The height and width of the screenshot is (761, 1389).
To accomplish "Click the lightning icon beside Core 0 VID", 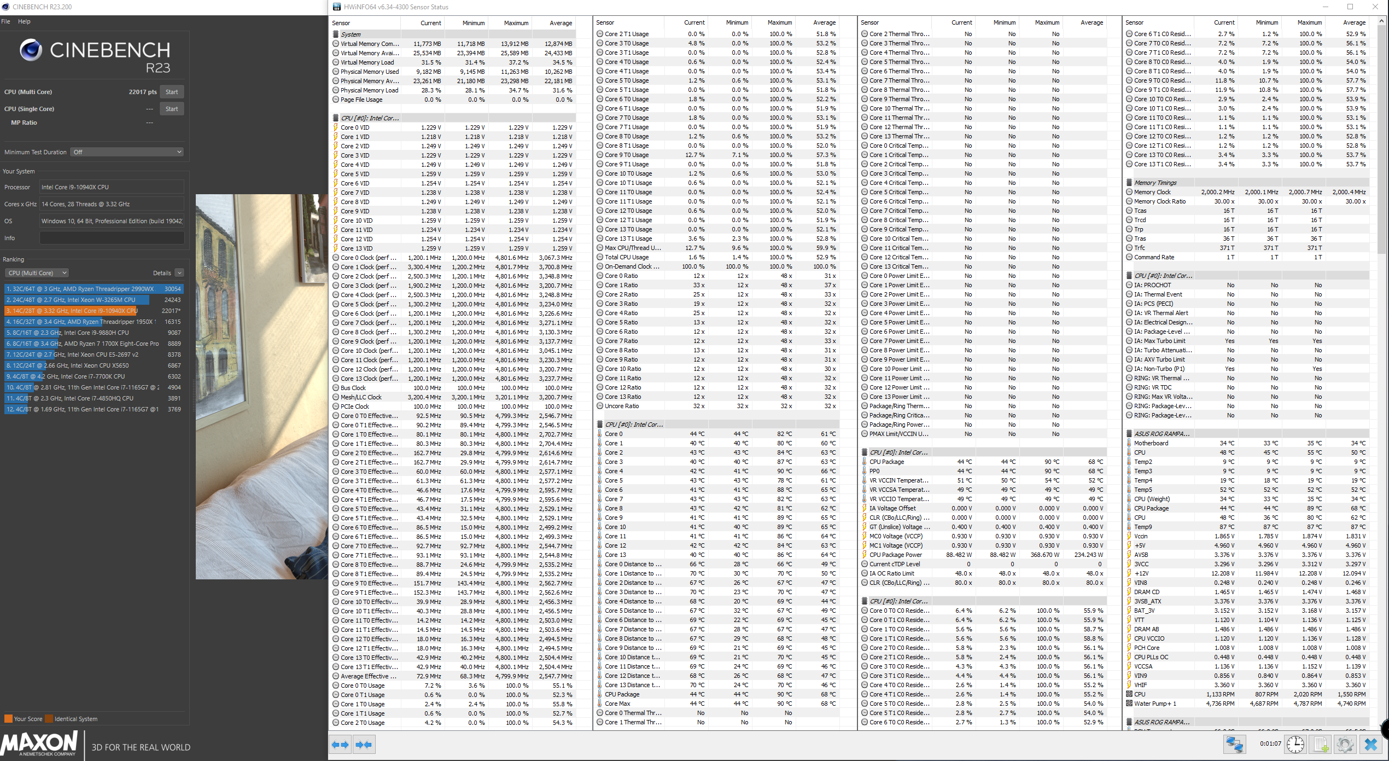I will point(336,127).
